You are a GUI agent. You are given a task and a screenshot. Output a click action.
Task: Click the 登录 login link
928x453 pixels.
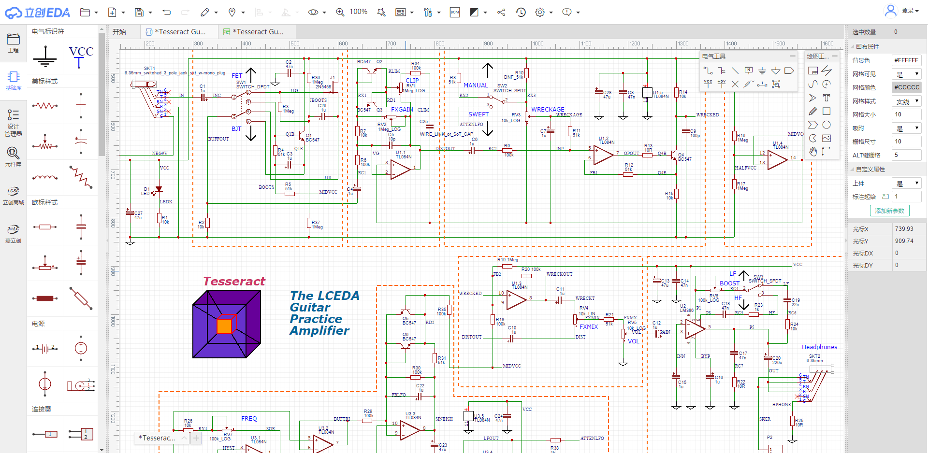tap(907, 11)
